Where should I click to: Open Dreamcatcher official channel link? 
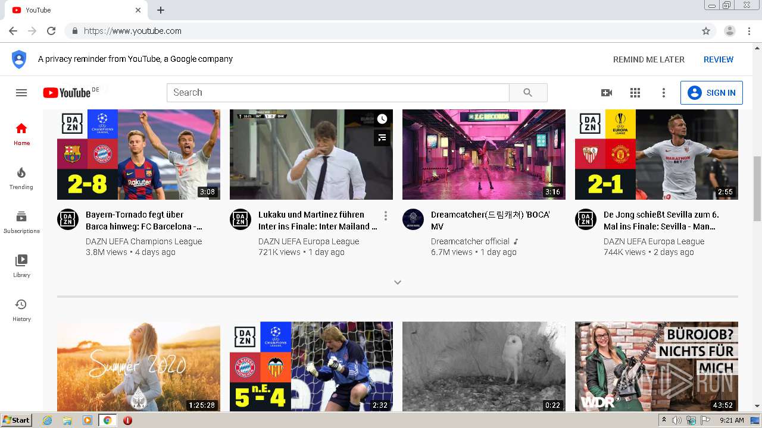(x=470, y=241)
